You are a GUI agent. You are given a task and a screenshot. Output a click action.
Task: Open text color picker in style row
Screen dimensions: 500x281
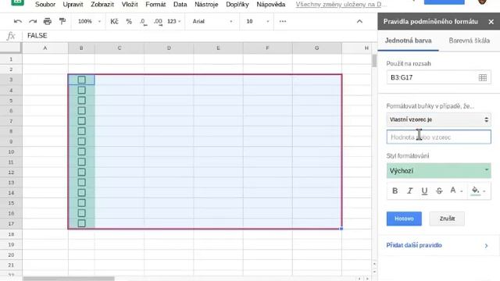456,190
